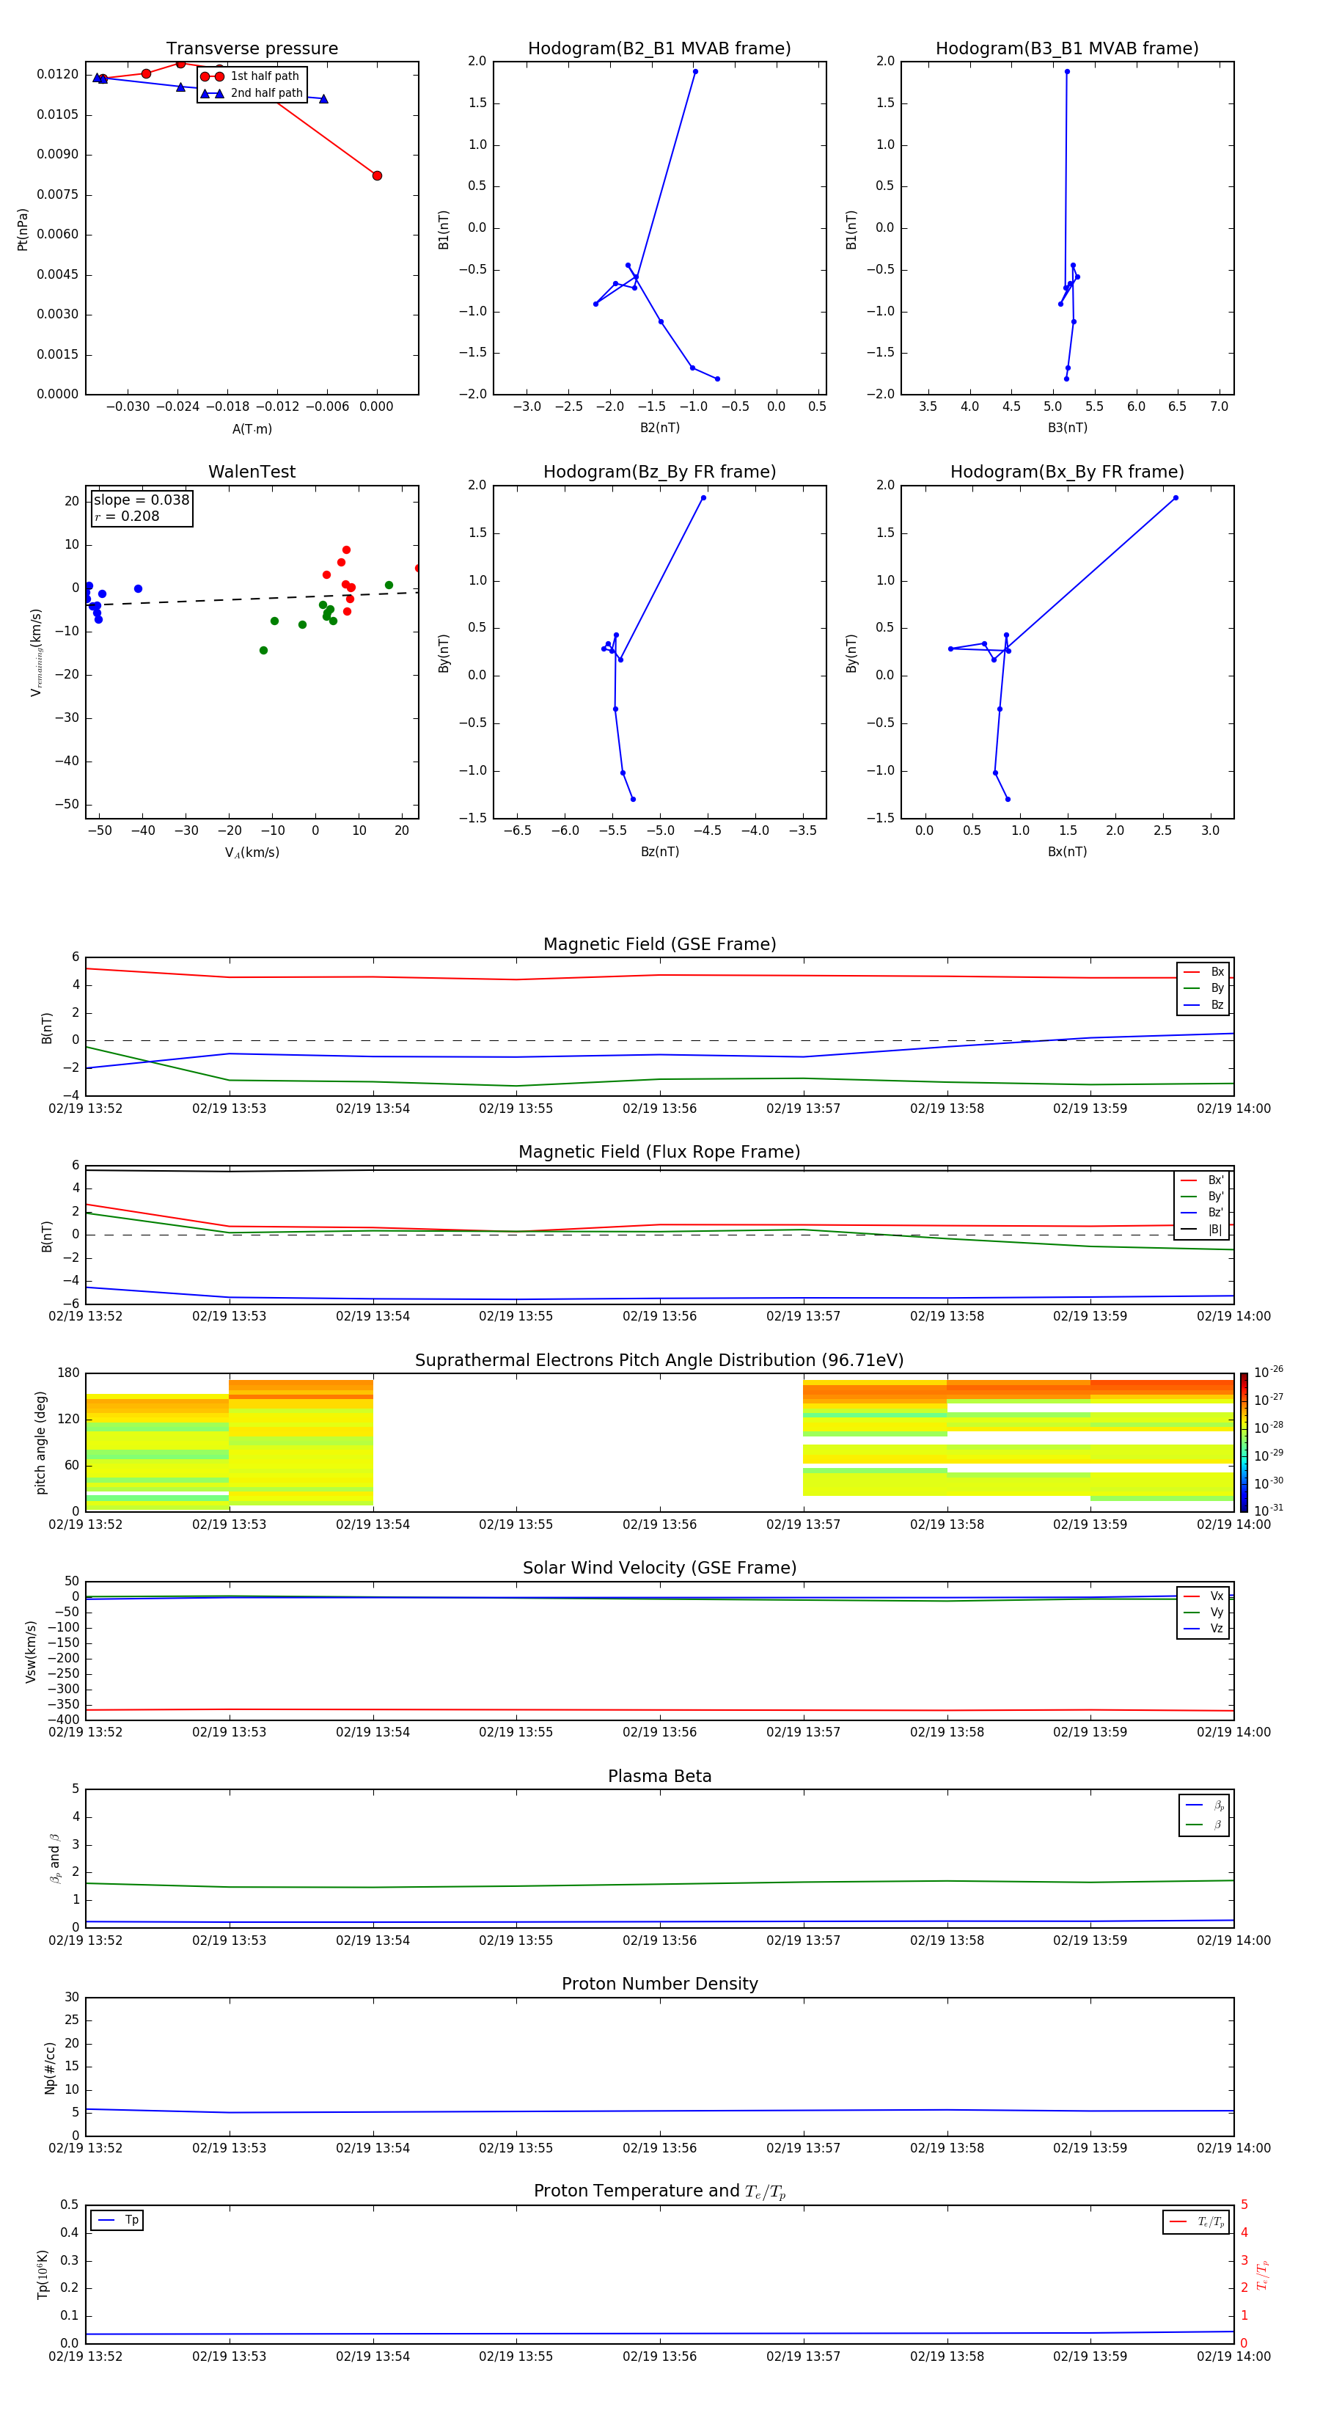Click the pitch angle rainbow colorbar
Image resolution: width=1320 pixels, height=2421 pixels.
click(x=1244, y=1442)
